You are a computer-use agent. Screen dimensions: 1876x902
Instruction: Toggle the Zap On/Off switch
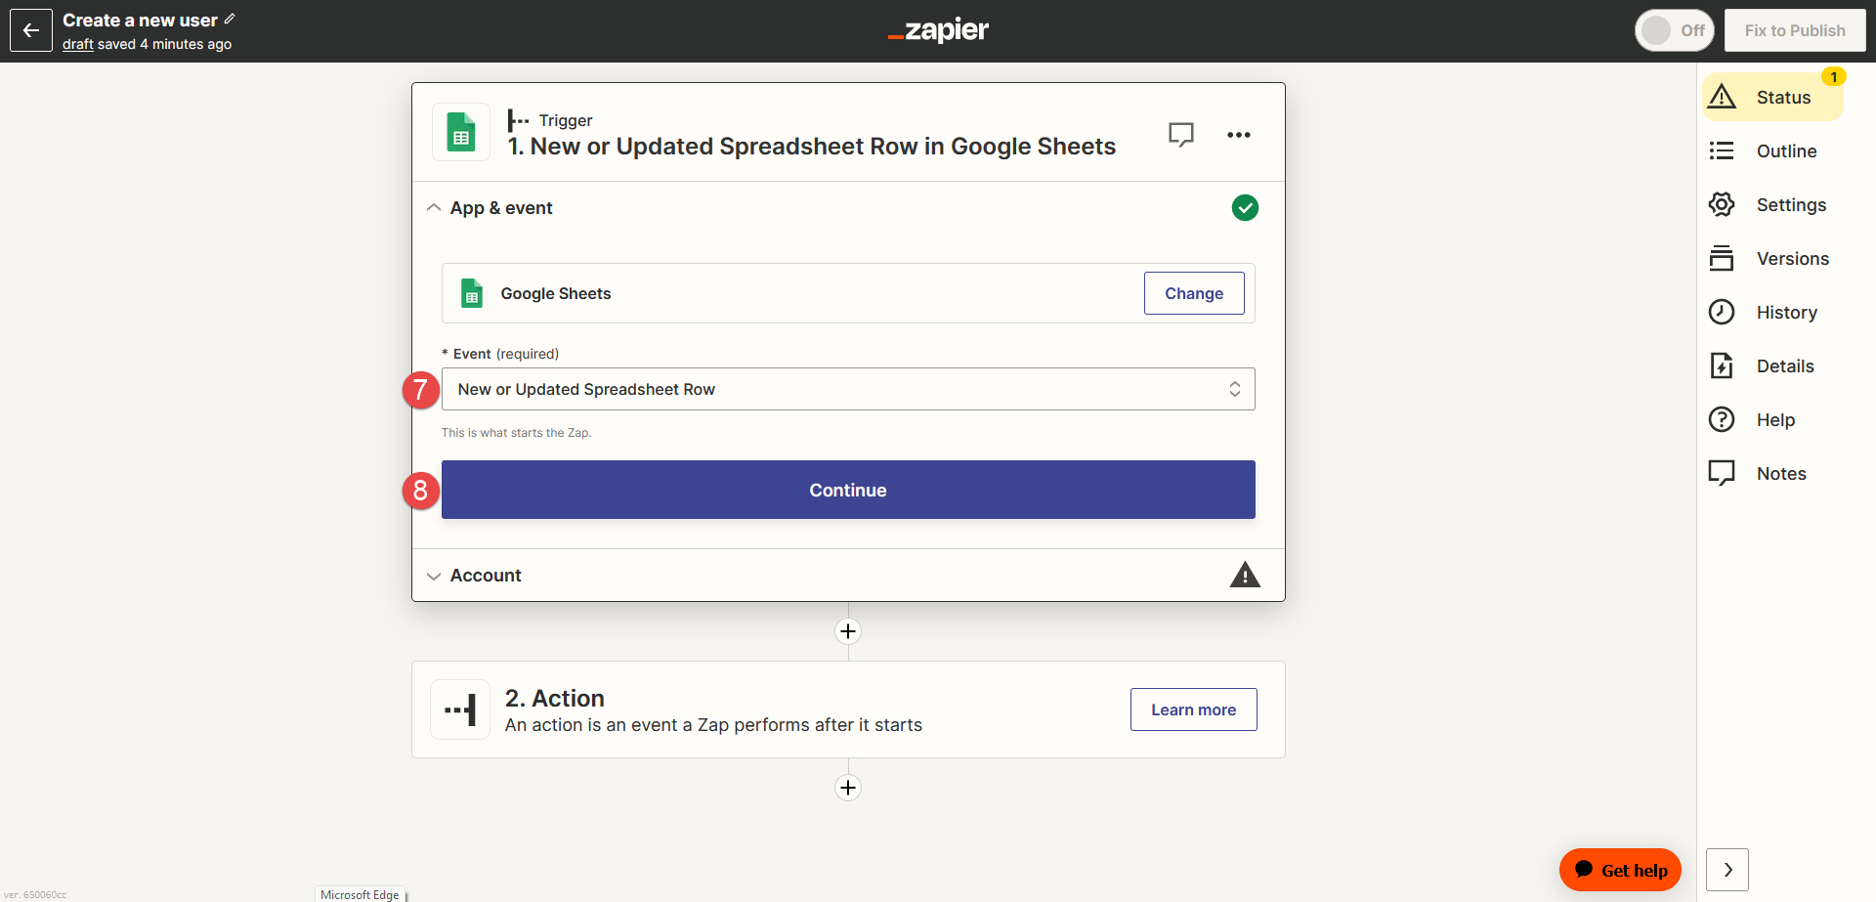pos(1675,30)
